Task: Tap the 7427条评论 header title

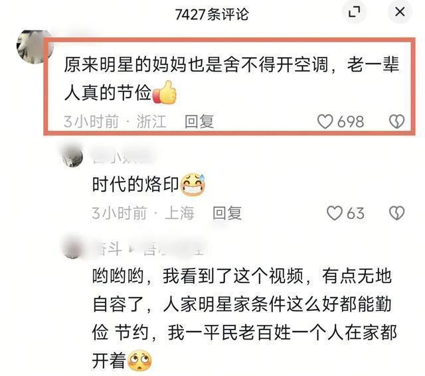Action: [212, 14]
